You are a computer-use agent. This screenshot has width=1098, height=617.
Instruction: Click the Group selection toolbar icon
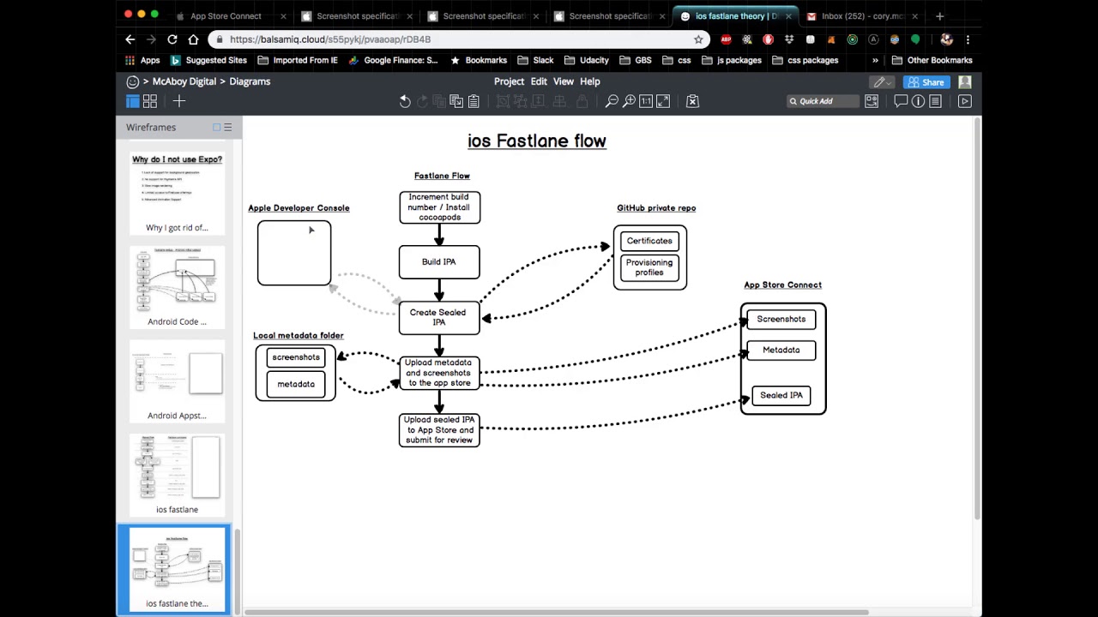[x=503, y=101]
